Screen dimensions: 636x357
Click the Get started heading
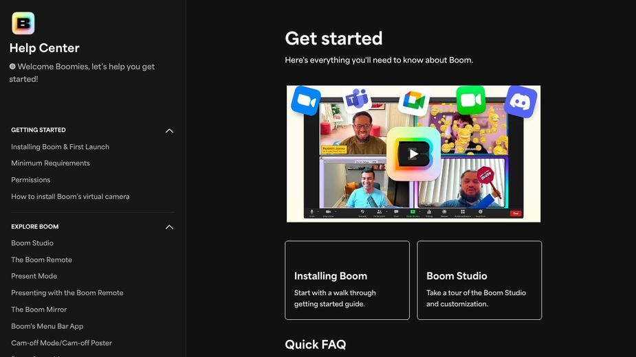[333, 38]
